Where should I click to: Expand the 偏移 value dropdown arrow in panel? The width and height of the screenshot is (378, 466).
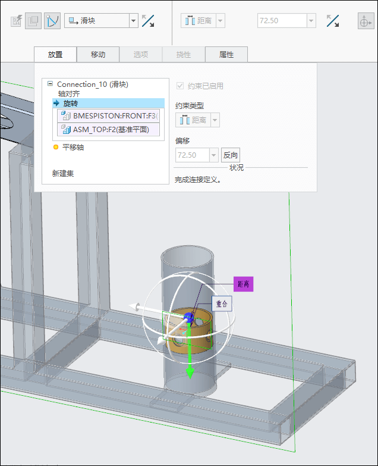[213, 155]
